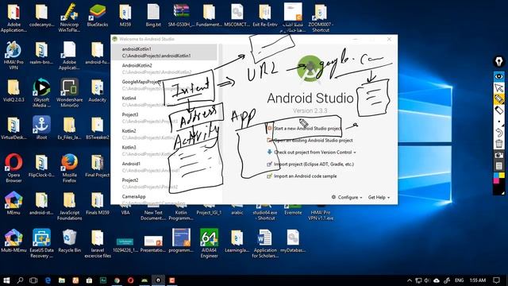
Task: Capture screen with the camera icon
Action: click(x=499, y=155)
